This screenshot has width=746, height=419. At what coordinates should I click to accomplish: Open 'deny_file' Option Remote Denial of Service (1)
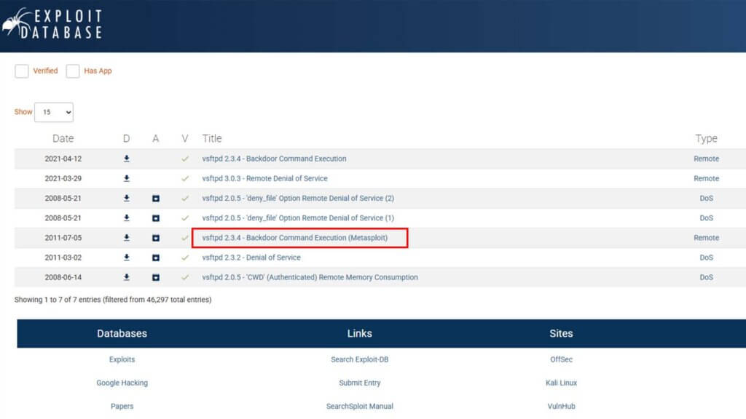298,218
